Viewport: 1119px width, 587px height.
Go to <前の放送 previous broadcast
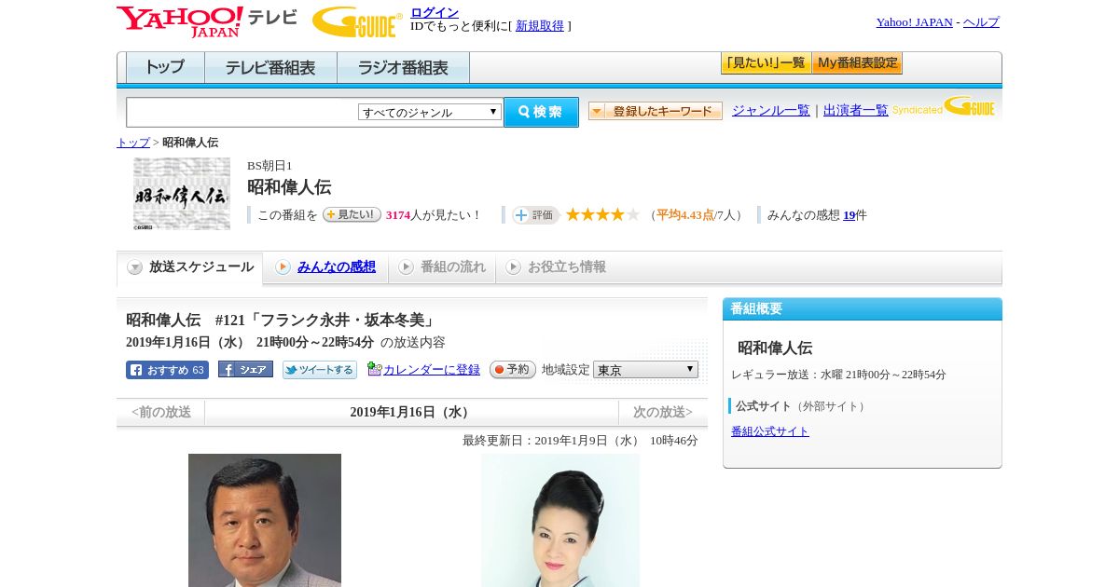161,412
